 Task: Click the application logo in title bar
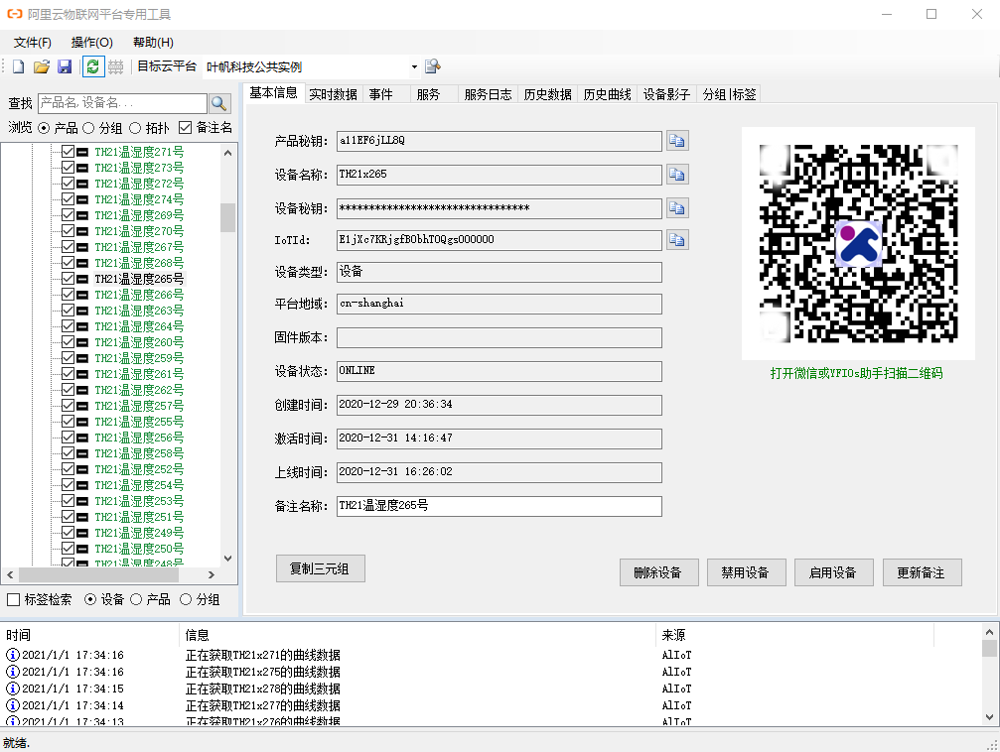[14, 14]
